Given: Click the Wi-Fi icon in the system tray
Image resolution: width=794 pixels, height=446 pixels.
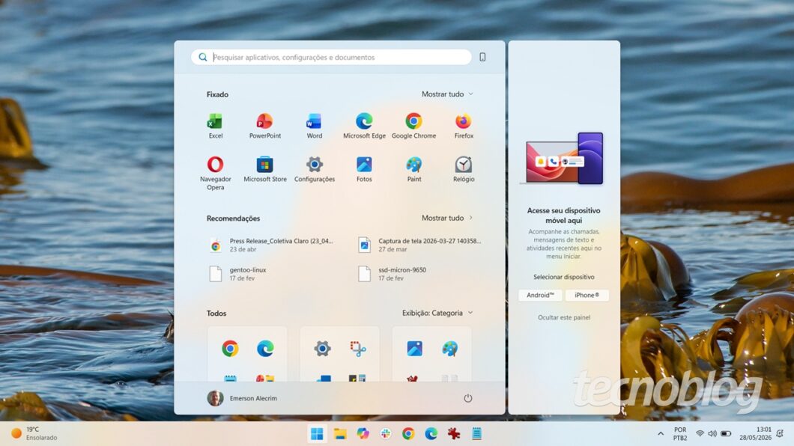Looking at the screenshot, I should (700, 434).
